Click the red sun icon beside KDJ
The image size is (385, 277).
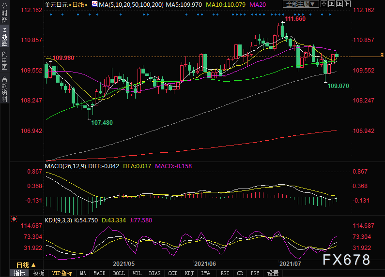coord(14,219)
